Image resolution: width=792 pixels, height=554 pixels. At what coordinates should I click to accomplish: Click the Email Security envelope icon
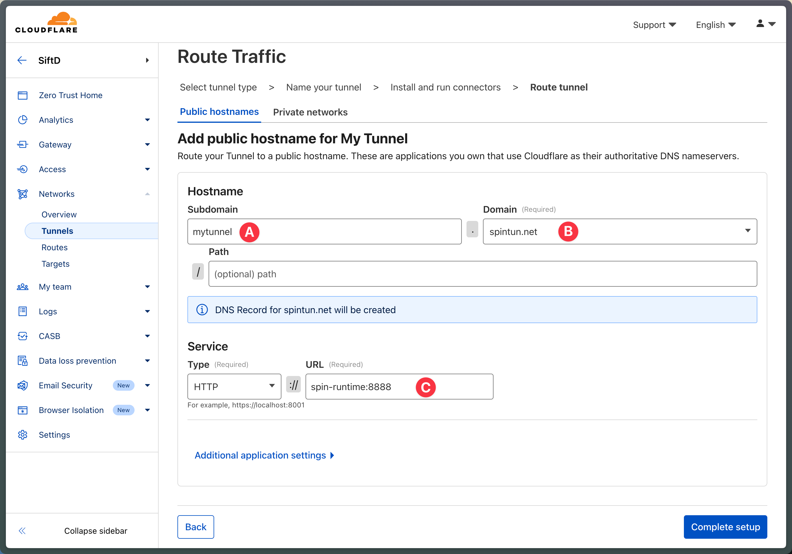coord(23,385)
